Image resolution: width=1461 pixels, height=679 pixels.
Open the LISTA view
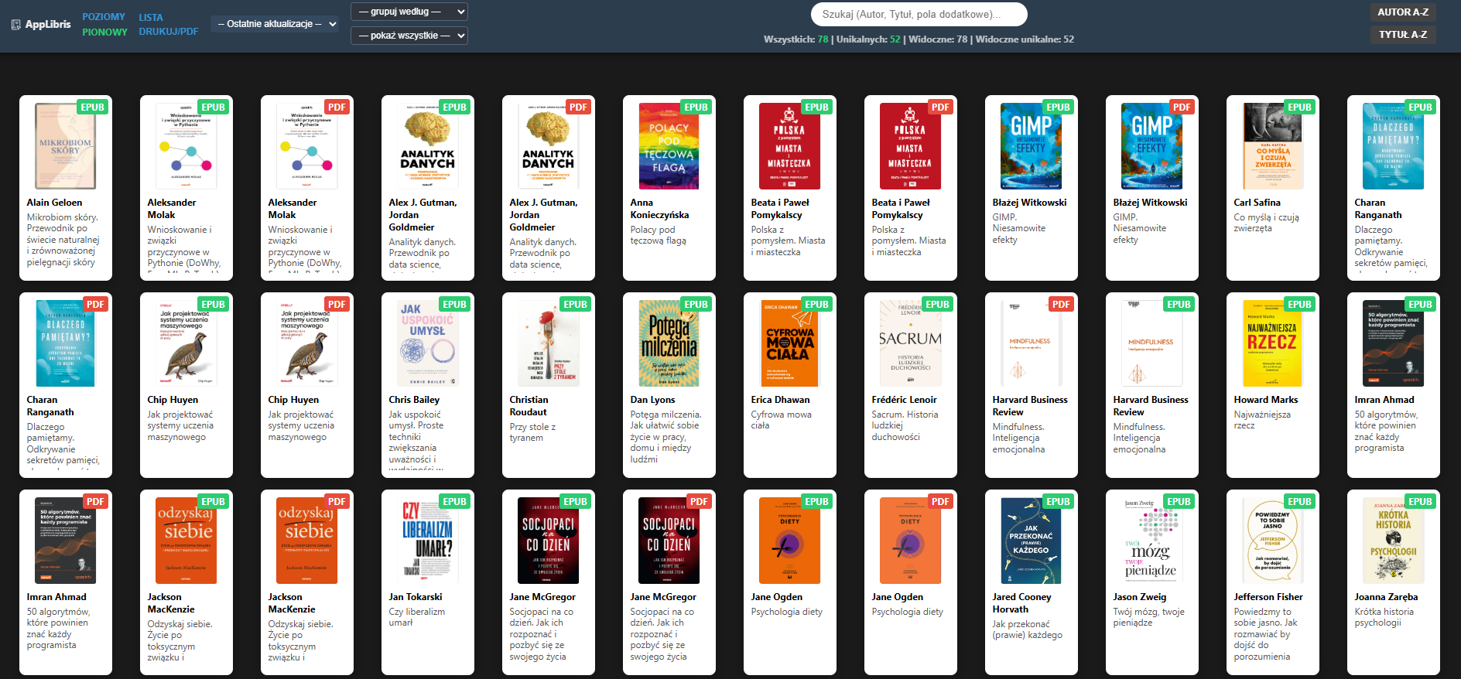tap(151, 17)
